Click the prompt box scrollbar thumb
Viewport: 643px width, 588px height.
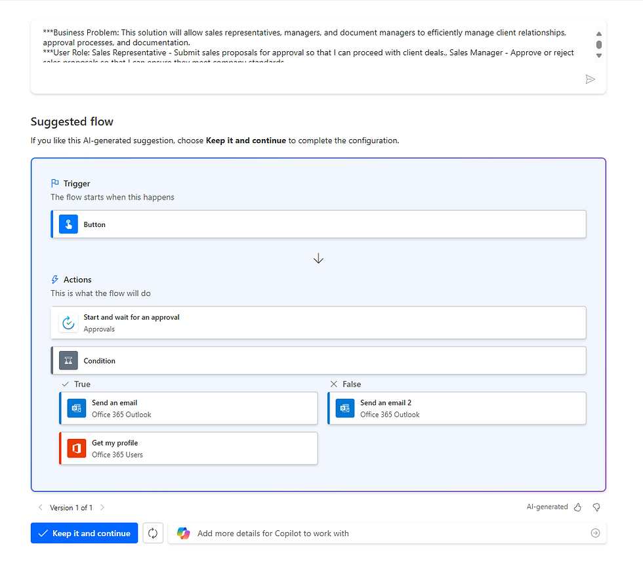(x=598, y=45)
